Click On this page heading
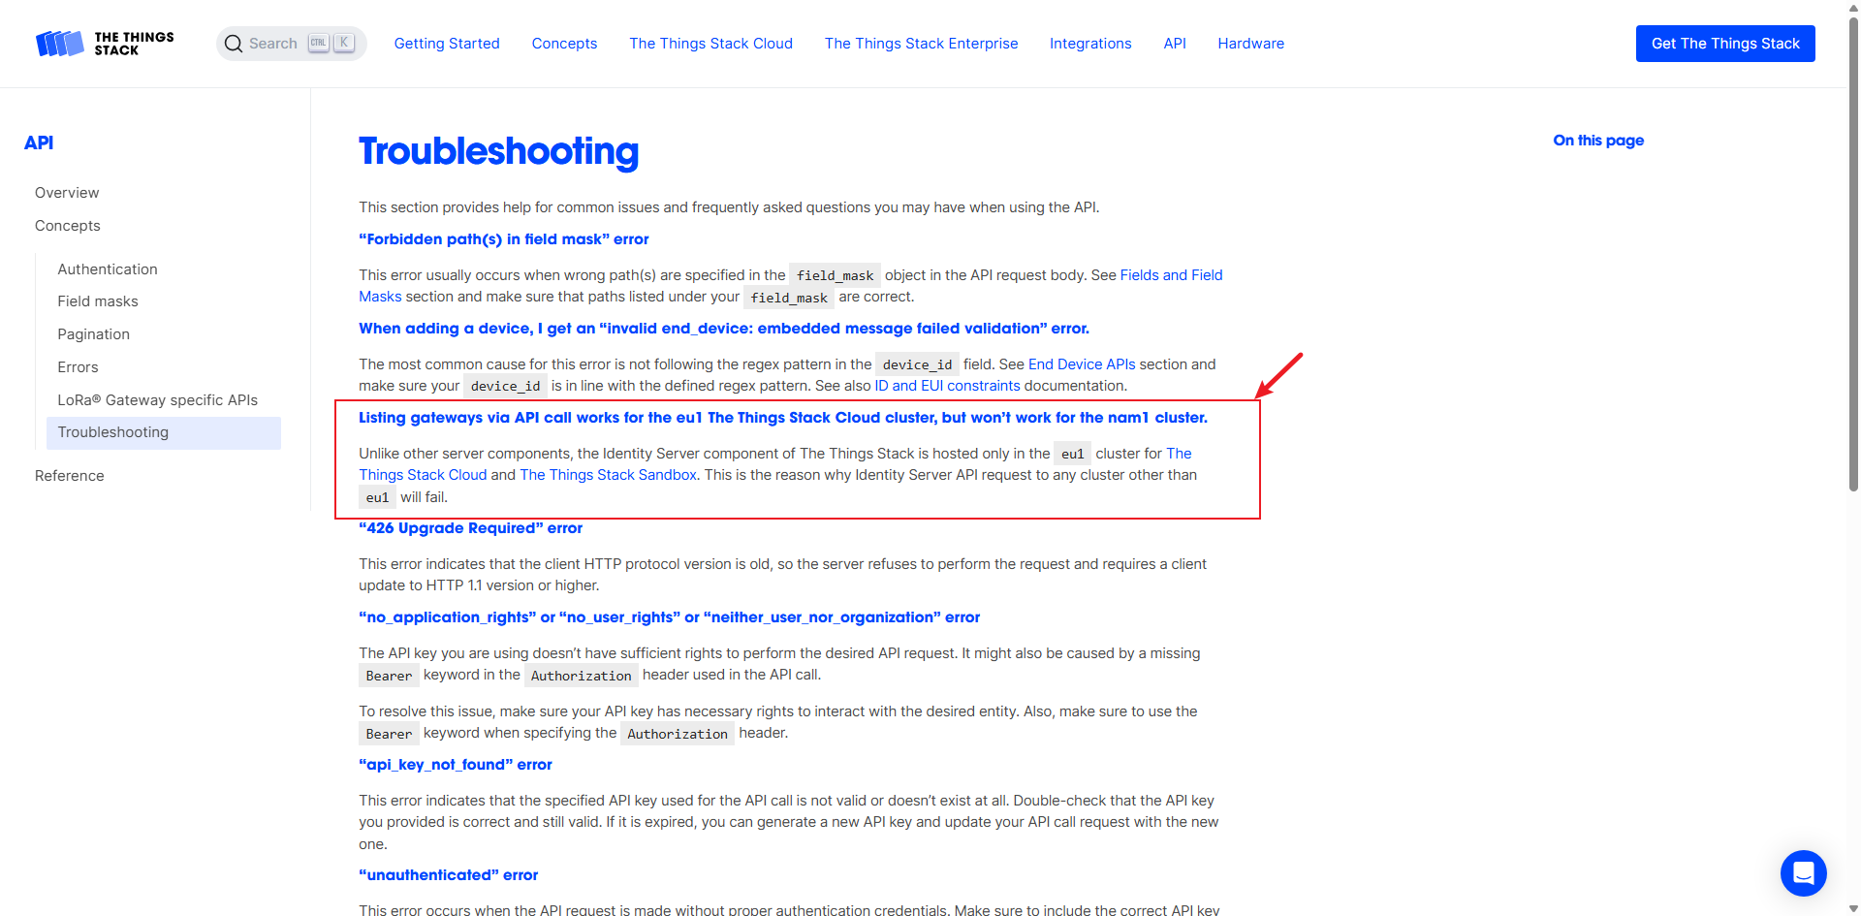The height and width of the screenshot is (916, 1861). tap(1598, 141)
